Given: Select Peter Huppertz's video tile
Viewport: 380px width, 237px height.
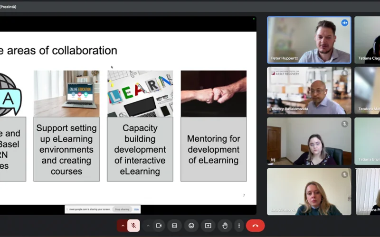Looking at the screenshot, I should tap(309, 40).
